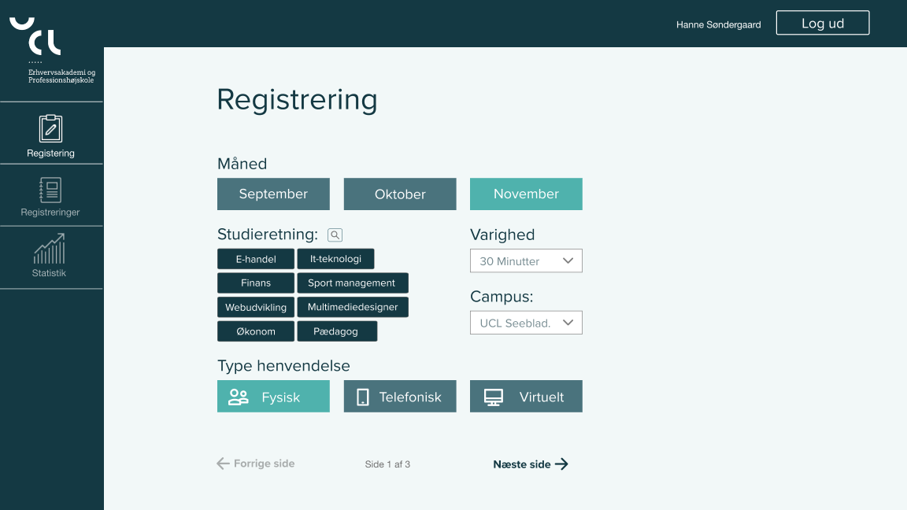
Task: Click the 'Måned' label
Action: (242, 164)
